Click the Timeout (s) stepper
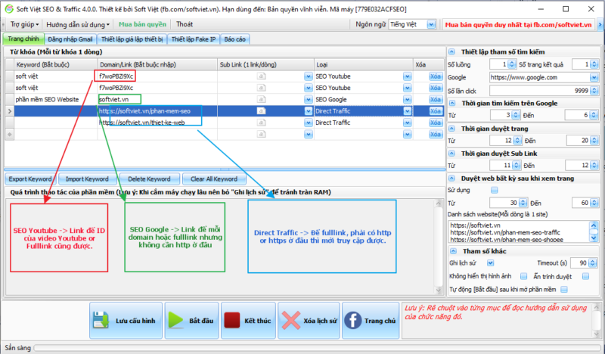 pyautogui.click(x=592, y=263)
